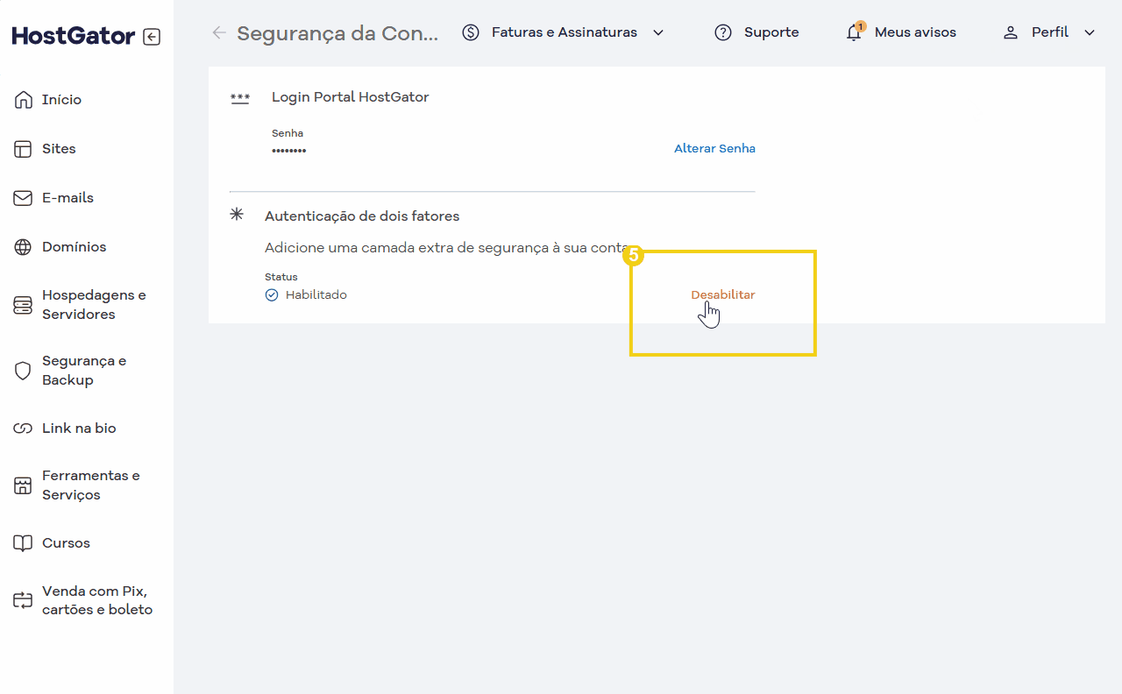
Task: Expand the Faturas e Assinaturas dropdown arrow
Action: 658,32
